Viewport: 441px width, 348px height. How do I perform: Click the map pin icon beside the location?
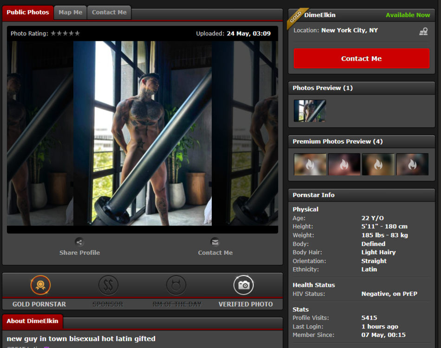(x=423, y=32)
